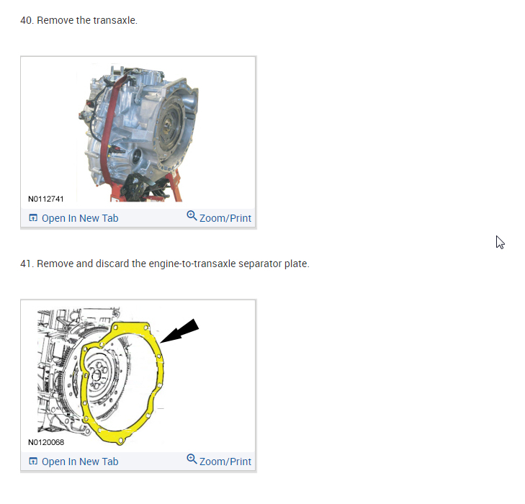Click the N0112741 image label
Image resolution: width=525 pixels, height=504 pixels.
pos(46,199)
